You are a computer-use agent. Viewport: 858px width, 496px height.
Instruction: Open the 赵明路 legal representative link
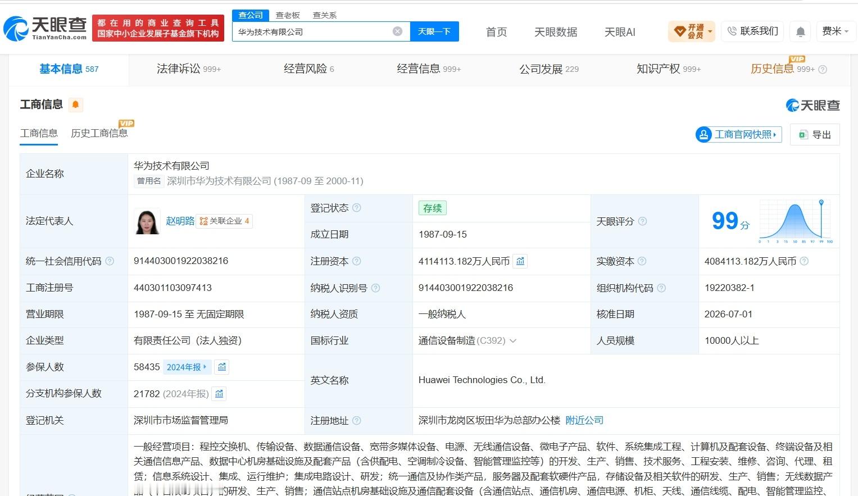[x=180, y=221]
